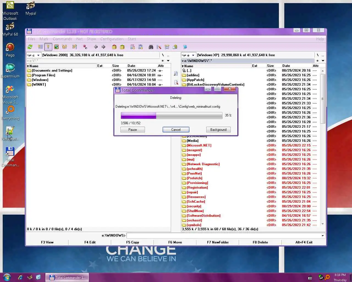Click the deleting progress bar
This screenshot has height=282, width=352.
[x=172, y=115]
